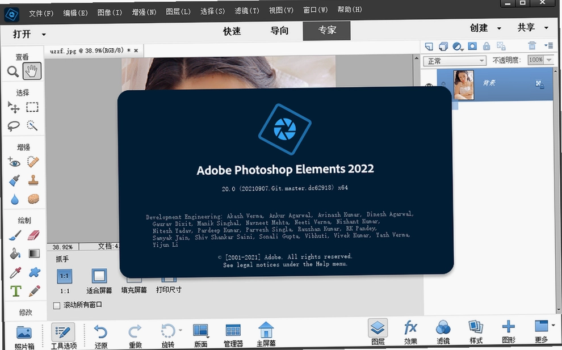Lock transparent pixels icon
Image resolution: width=562 pixels, height=350 pixels.
501,46
